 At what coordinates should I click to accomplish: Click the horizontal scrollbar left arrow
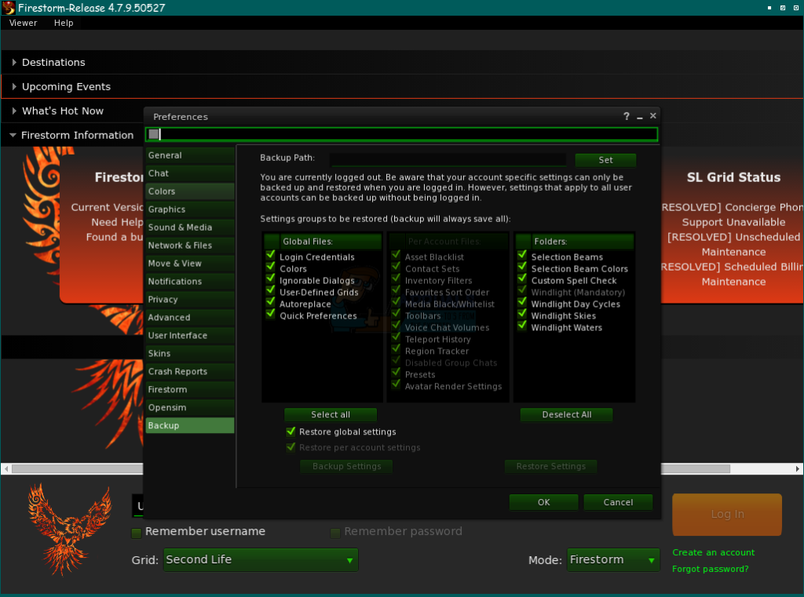click(6, 468)
